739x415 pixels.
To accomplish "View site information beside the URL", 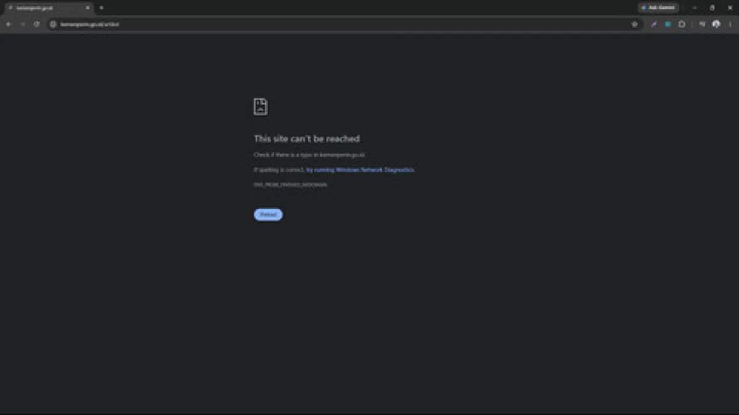I will 53,24.
